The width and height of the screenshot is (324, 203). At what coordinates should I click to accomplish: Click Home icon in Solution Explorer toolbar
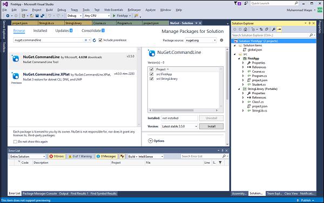tap(245, 29)
